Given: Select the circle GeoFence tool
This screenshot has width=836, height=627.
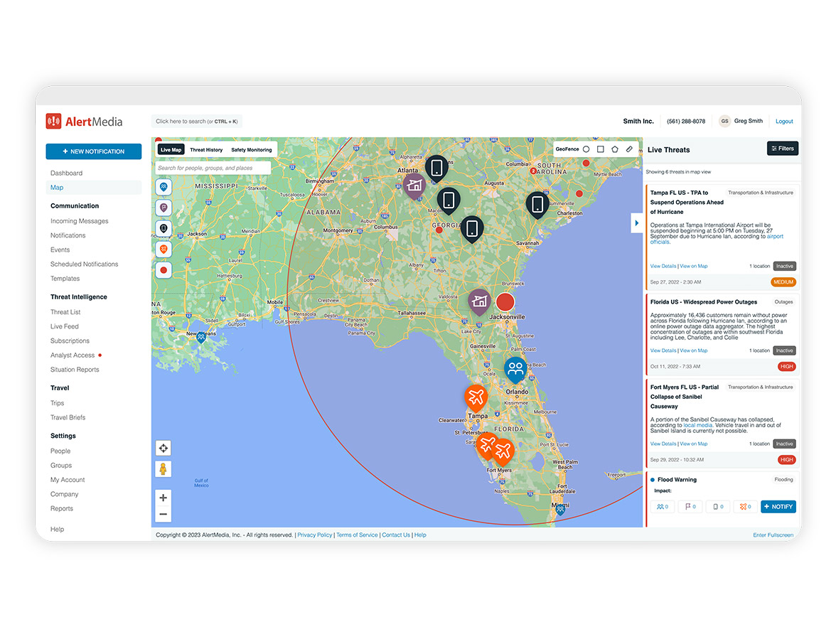Looking at the screenshot, I should 586,149.
